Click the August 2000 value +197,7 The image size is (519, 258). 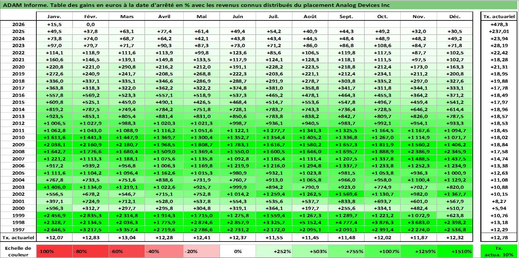[x=310, y=208]
